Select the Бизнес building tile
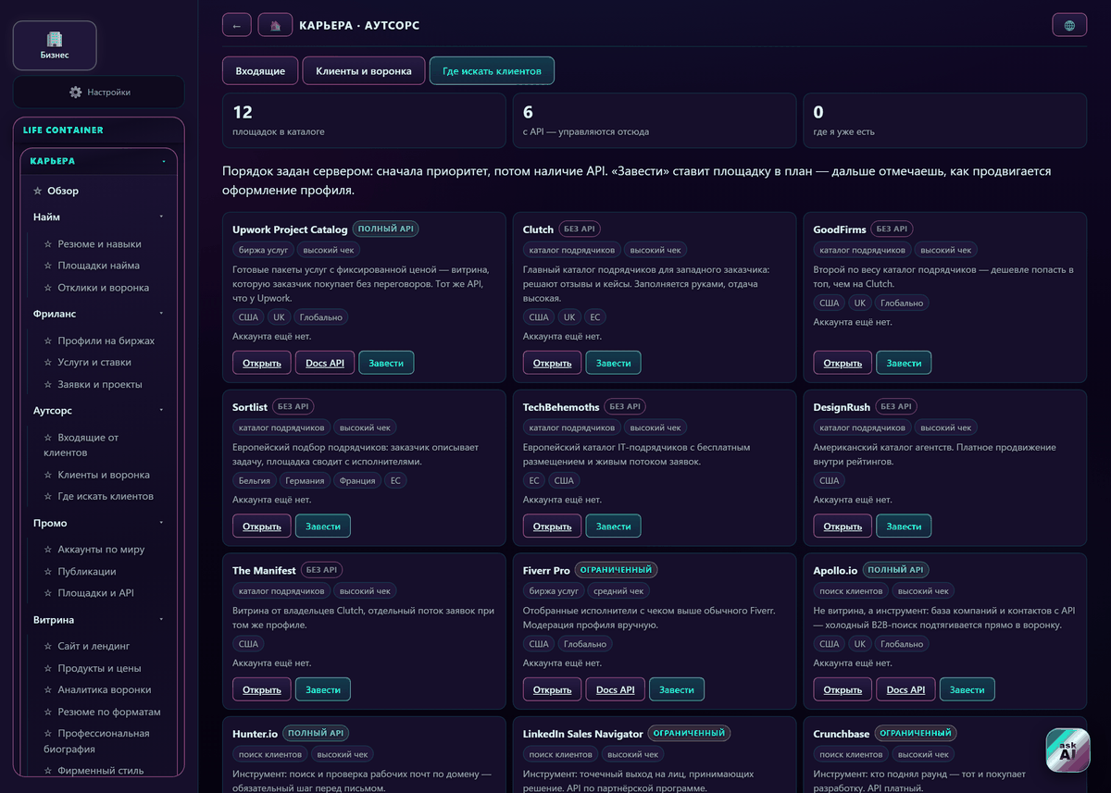Screen dimensions: 1111x793 pos(55,45)
